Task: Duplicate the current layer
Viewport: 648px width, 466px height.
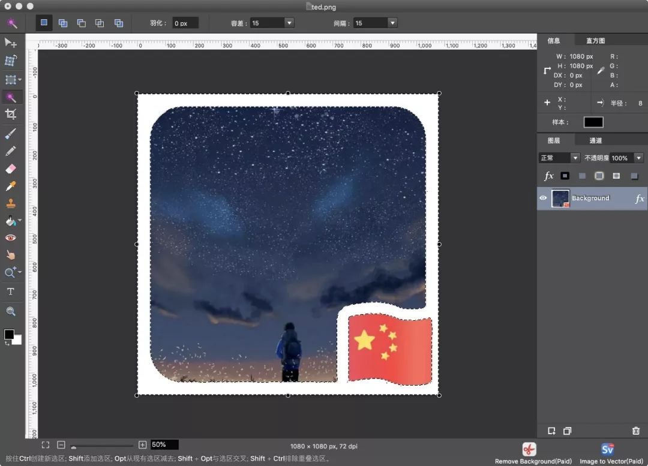Action: [568, 431]
